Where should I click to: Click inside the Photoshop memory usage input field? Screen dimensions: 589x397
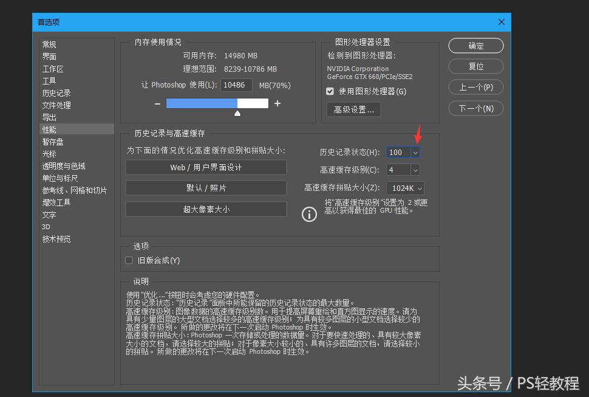[236, 85]
